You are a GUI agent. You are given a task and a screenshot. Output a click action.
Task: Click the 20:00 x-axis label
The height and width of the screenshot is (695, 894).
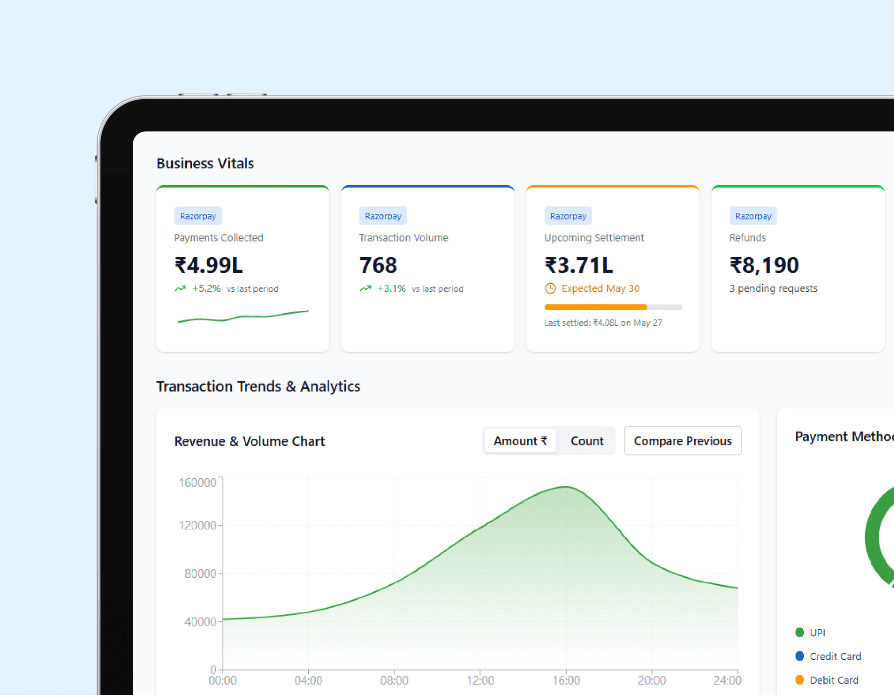pyautogui.click(x=651, y=681)
